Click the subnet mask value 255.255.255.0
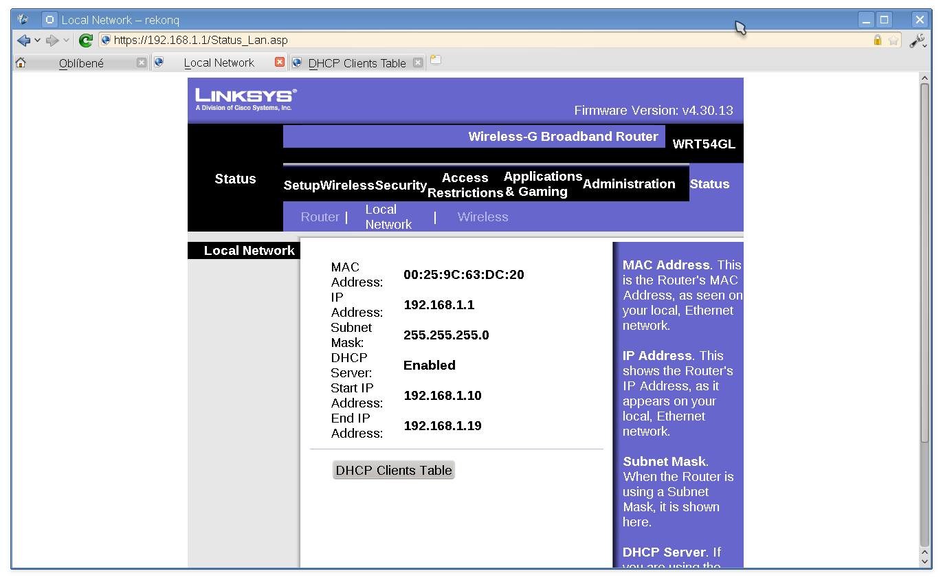The width and height of the screenshot is (943, 582). (x=446, y=335)
